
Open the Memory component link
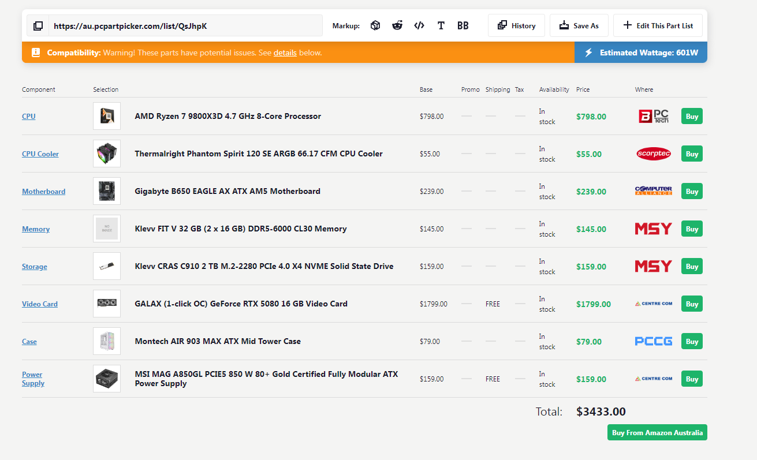click(x=36, y=229)
